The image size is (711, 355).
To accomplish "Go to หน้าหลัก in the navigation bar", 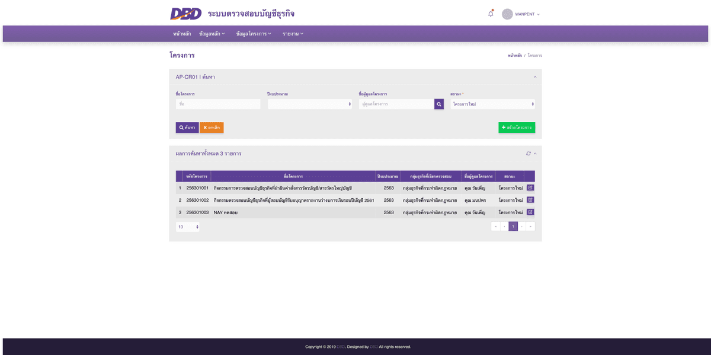I will [182, 34].
